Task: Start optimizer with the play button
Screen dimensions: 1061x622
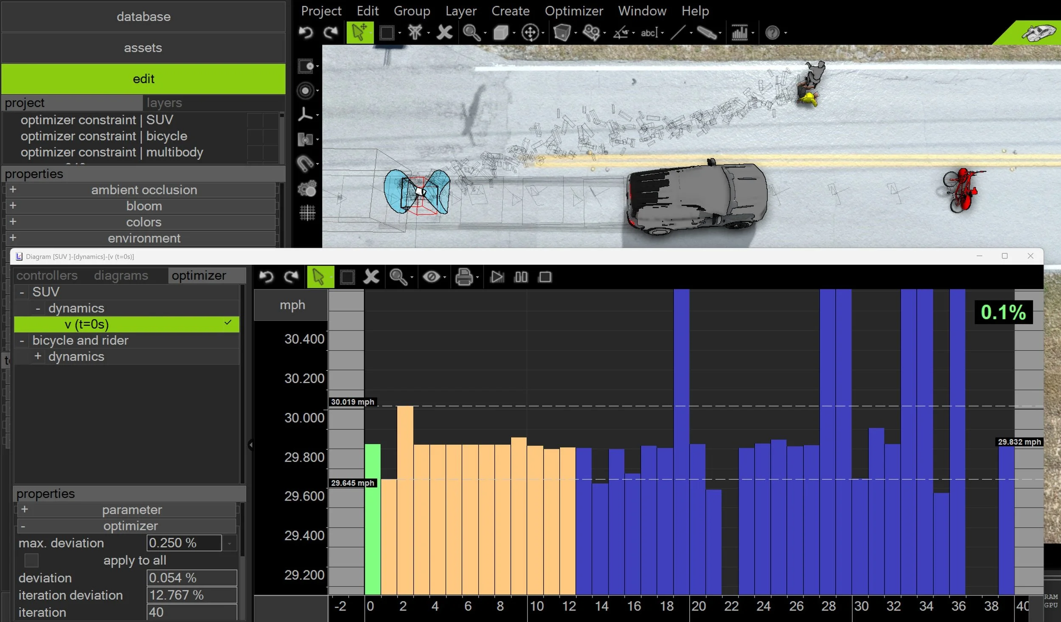Action: 497,277
